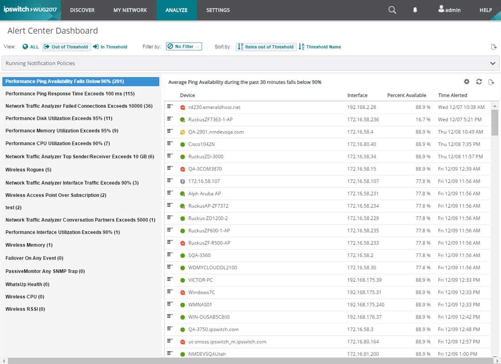Open row menu icon for QA-2901.nmdevsqa.com
The height and width of the screenshot is (364, 501).
coord(170,131)
